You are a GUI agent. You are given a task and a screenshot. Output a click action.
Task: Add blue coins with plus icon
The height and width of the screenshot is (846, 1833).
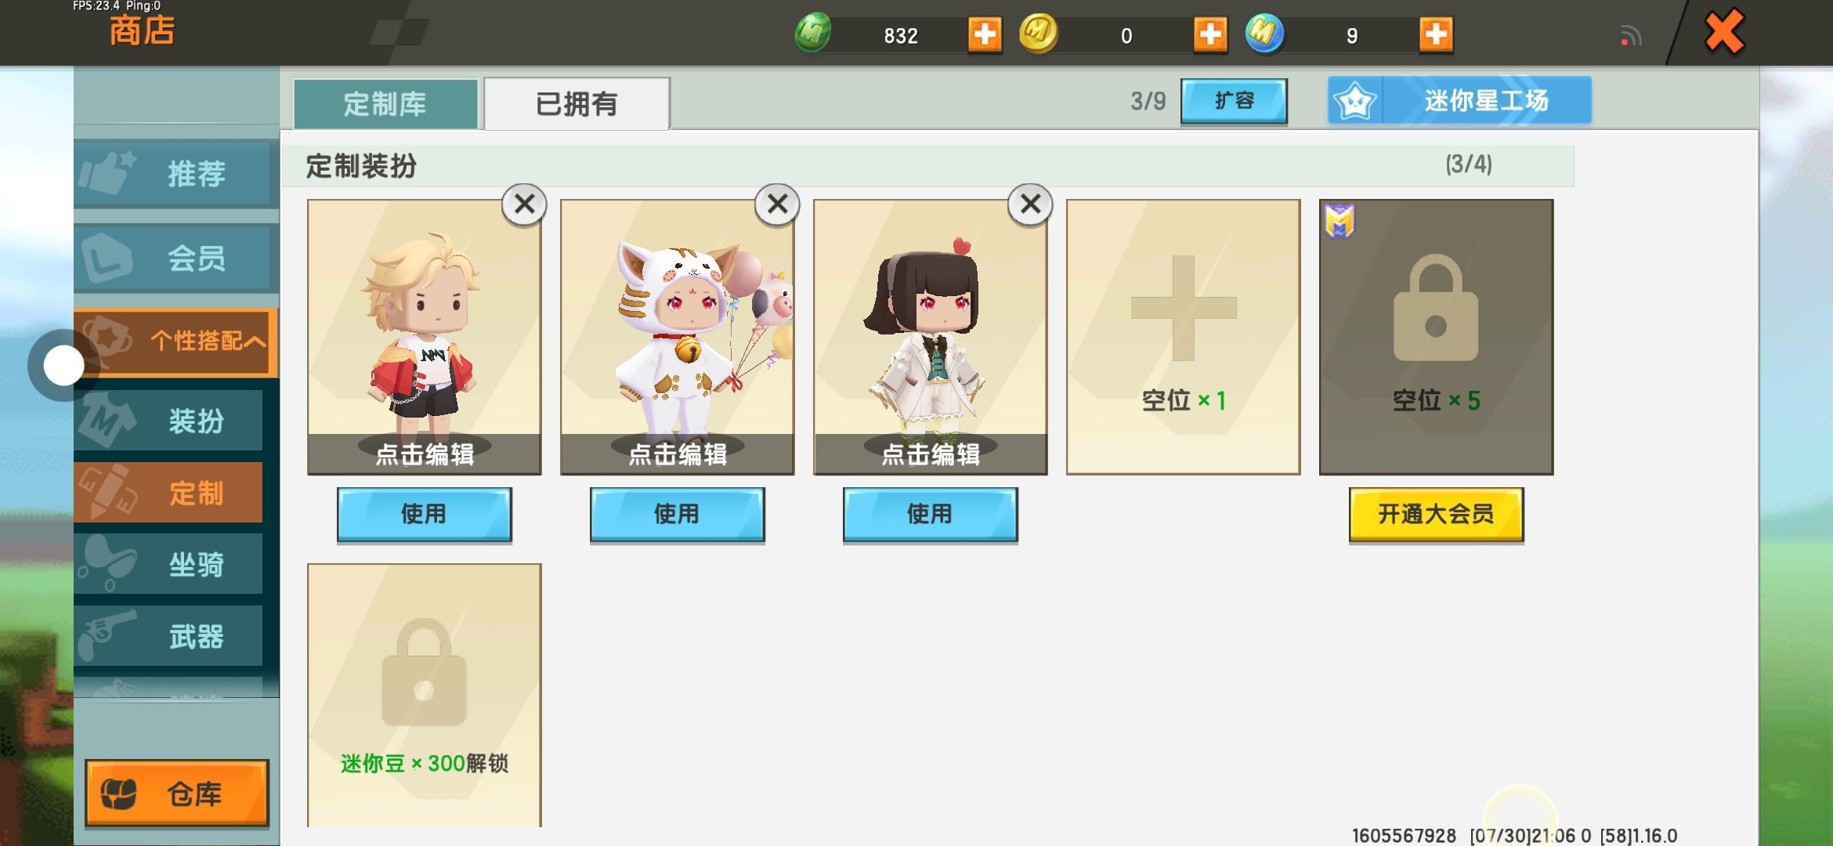pyautogui.click(x=1436, y=34)
